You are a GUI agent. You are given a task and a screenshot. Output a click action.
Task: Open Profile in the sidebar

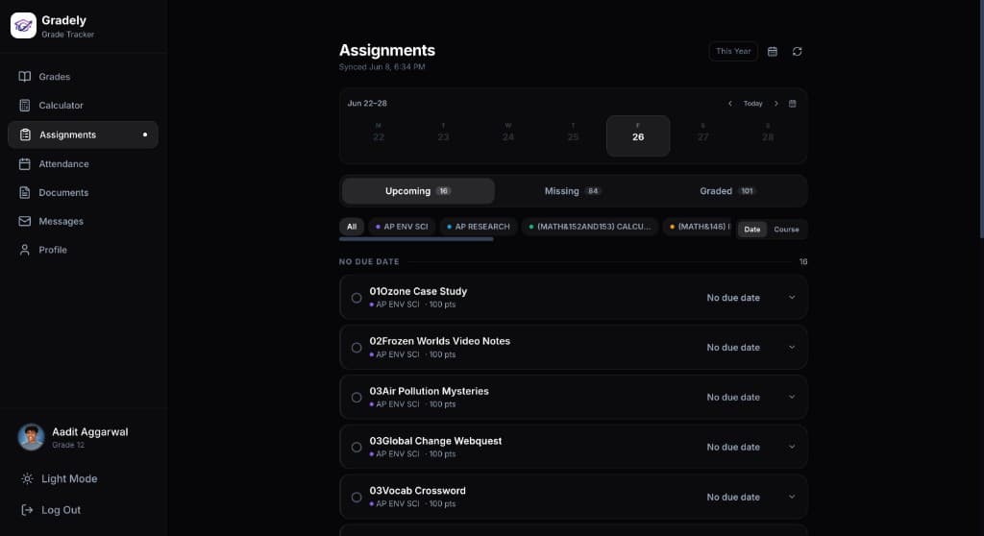83,250
